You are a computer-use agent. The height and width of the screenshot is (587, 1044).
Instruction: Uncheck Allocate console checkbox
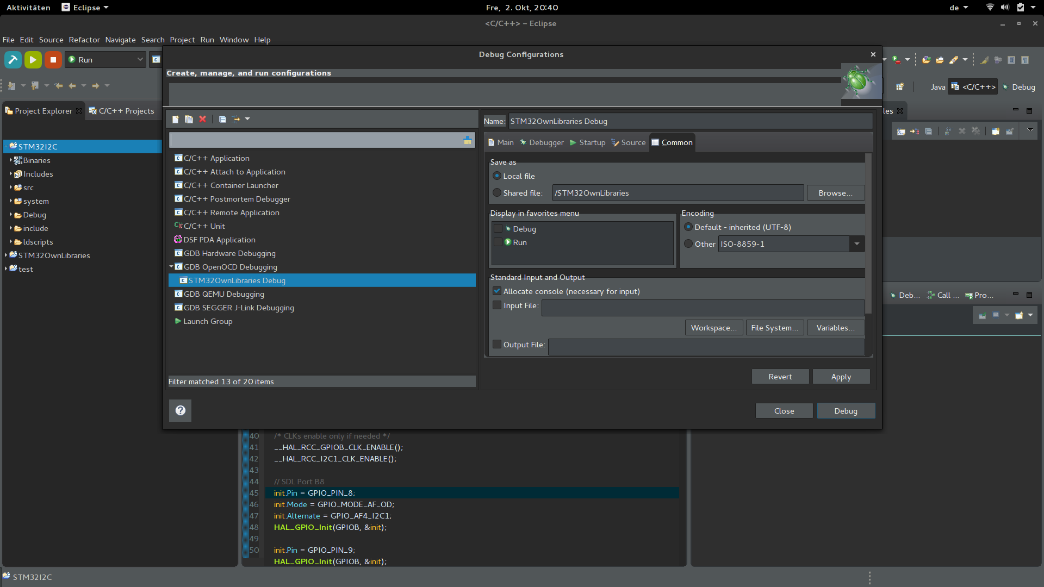pyautogui.click(x=497, y=291)
